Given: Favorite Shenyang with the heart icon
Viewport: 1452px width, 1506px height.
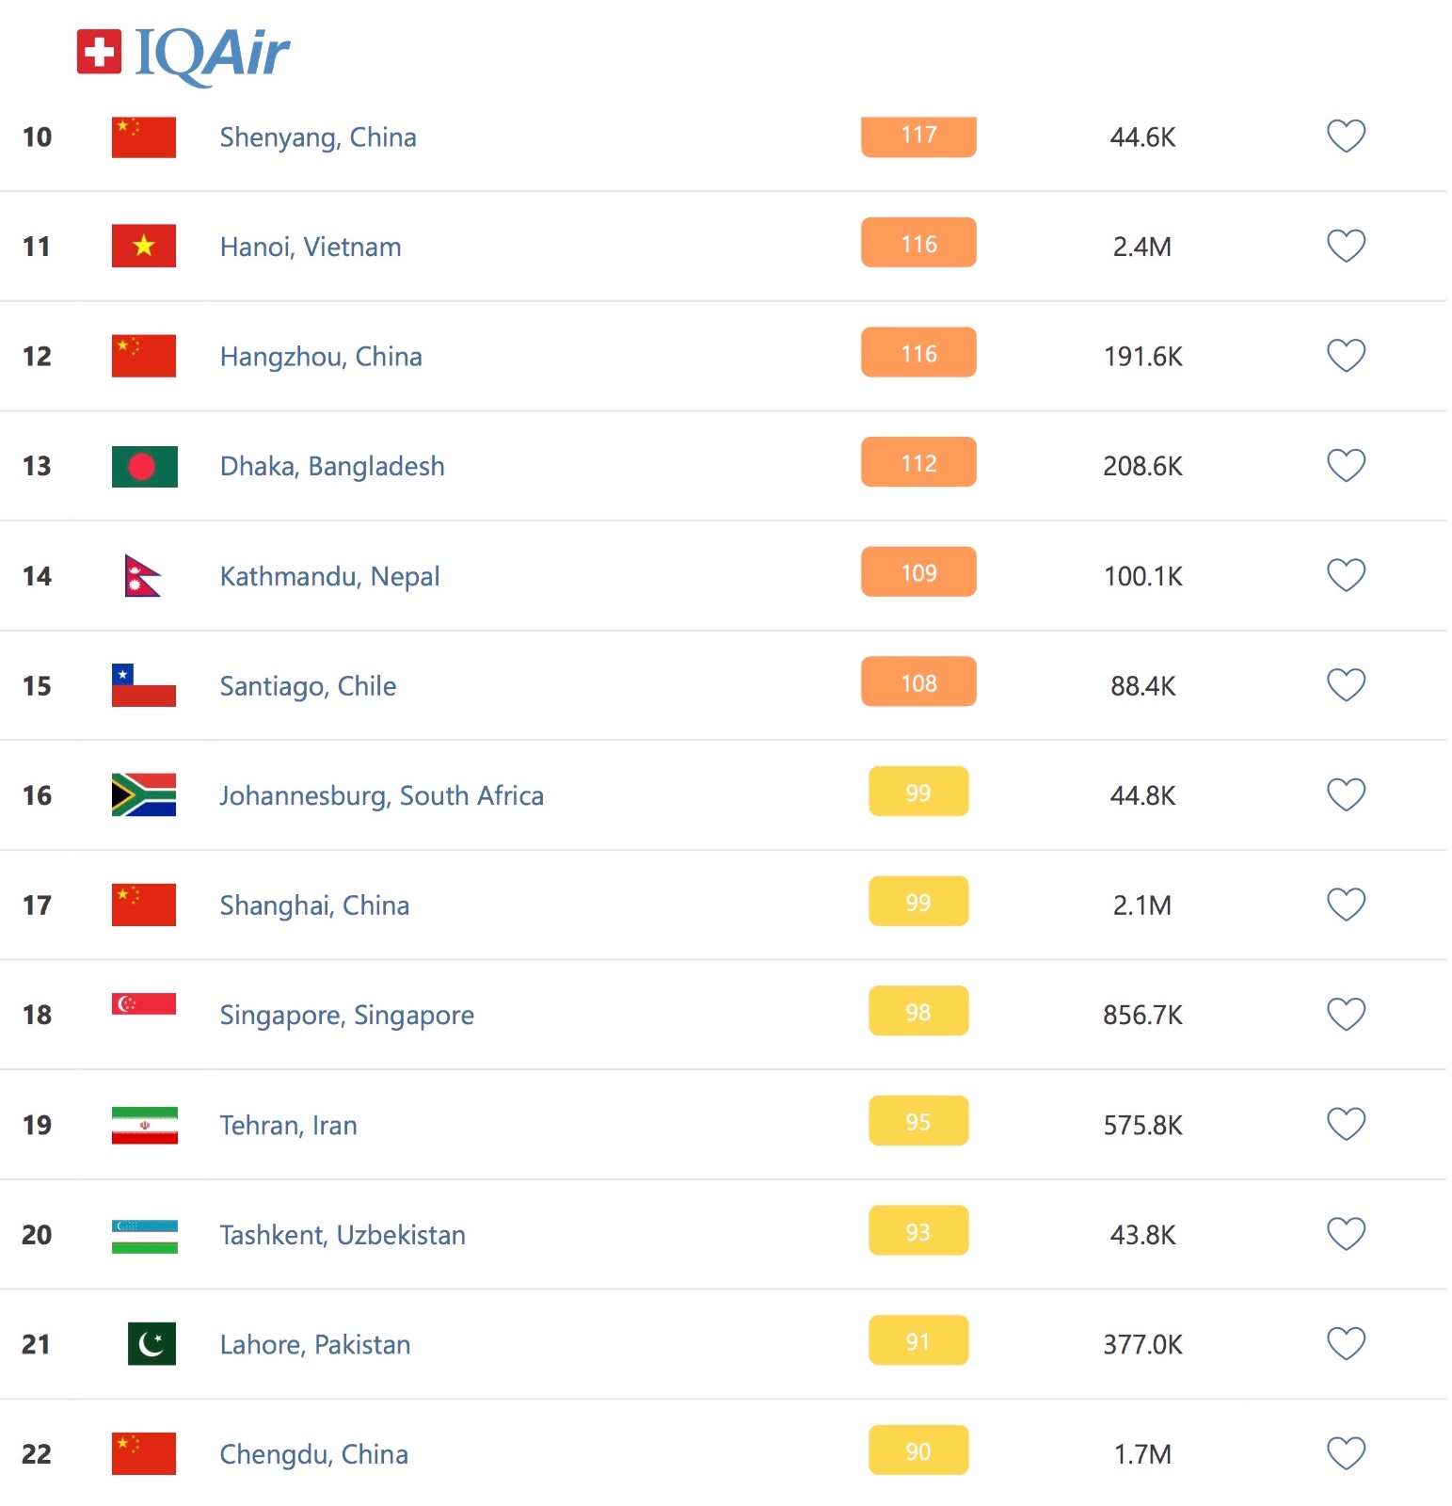Looking at the screenshot, I should [1346, 136].
